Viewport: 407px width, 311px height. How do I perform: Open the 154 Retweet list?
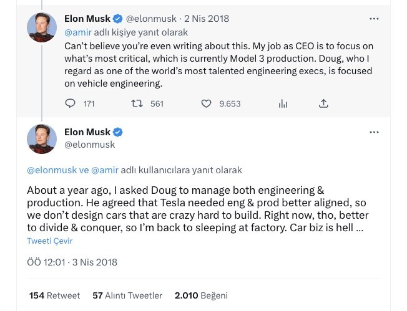click(x=55, y=295)
